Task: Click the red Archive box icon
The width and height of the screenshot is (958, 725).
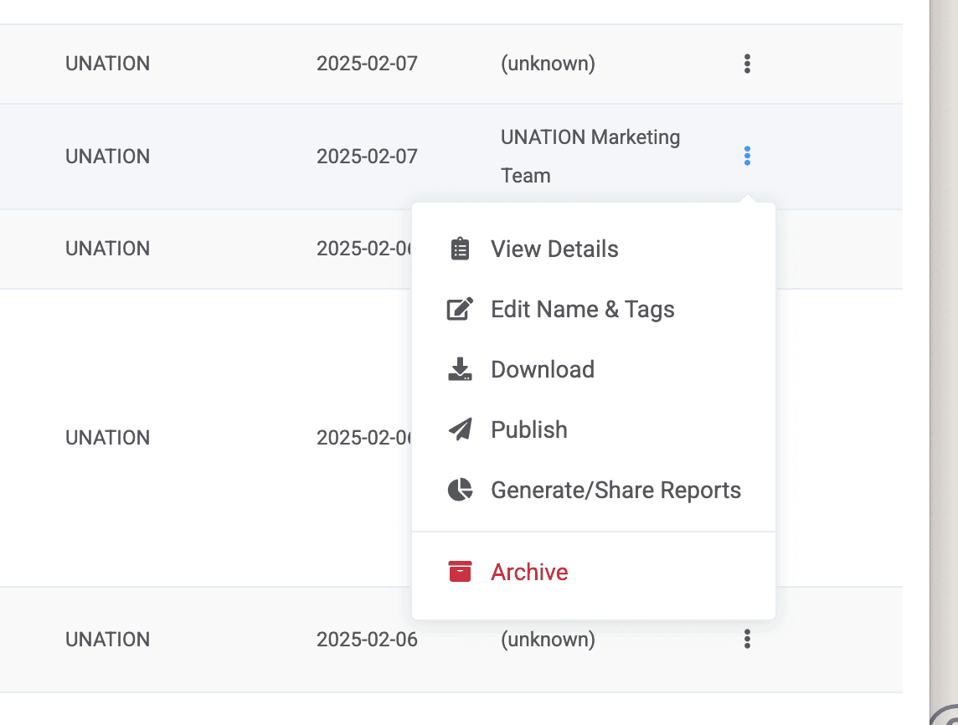Action: click(x=460, y=572)
